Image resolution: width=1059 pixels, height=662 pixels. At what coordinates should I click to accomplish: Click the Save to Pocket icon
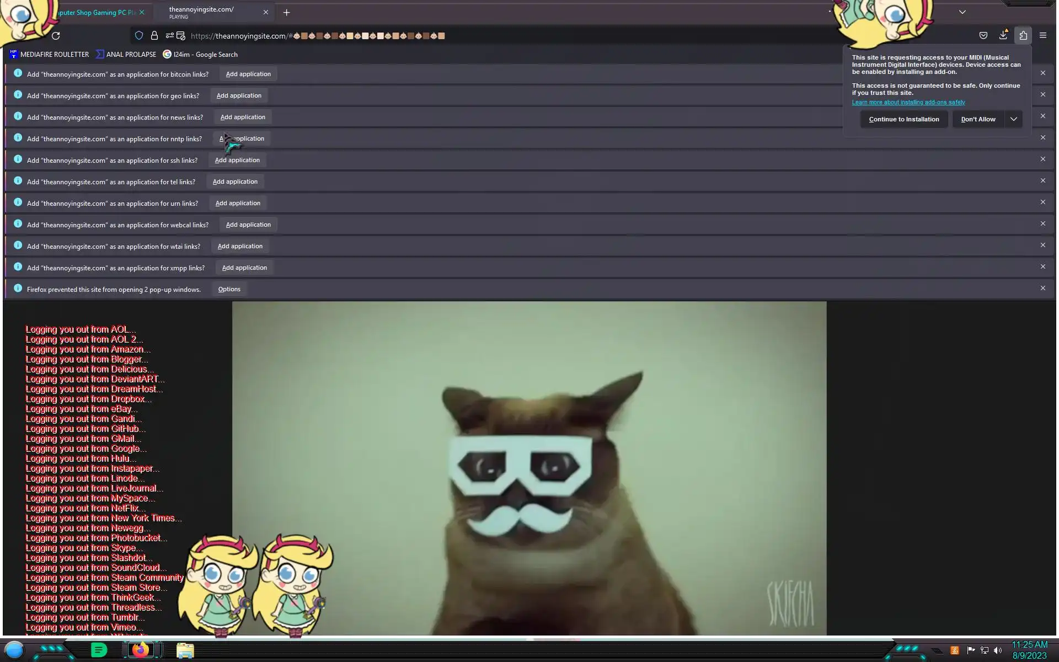[x=983, y=35]
